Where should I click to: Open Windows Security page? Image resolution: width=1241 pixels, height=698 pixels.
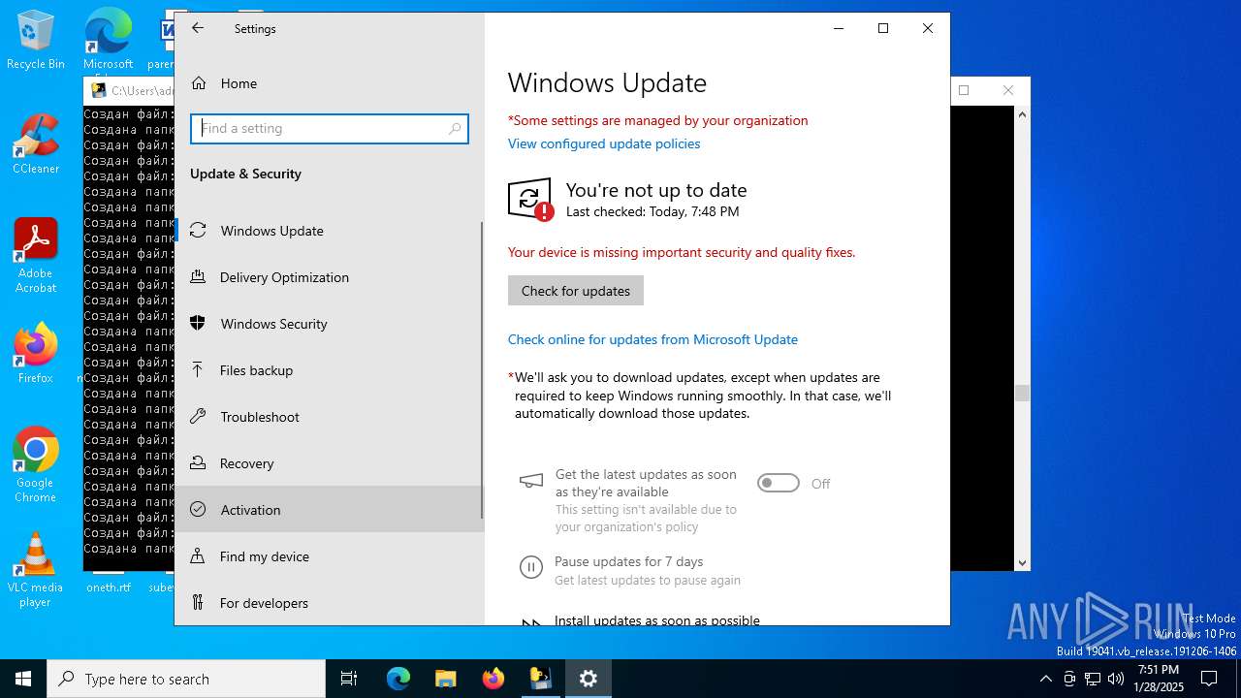(x=329, y=324)
